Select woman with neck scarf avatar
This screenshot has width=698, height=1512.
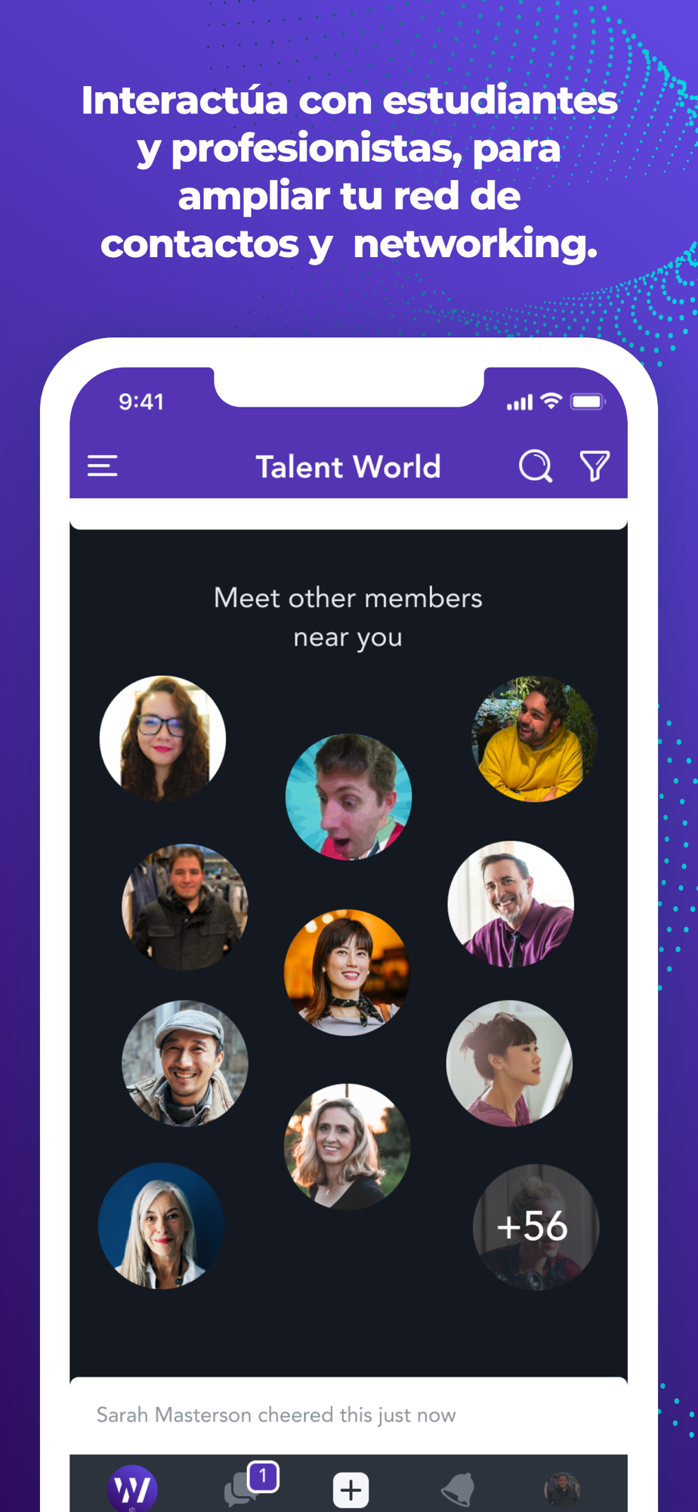click(x=347, y=972)
